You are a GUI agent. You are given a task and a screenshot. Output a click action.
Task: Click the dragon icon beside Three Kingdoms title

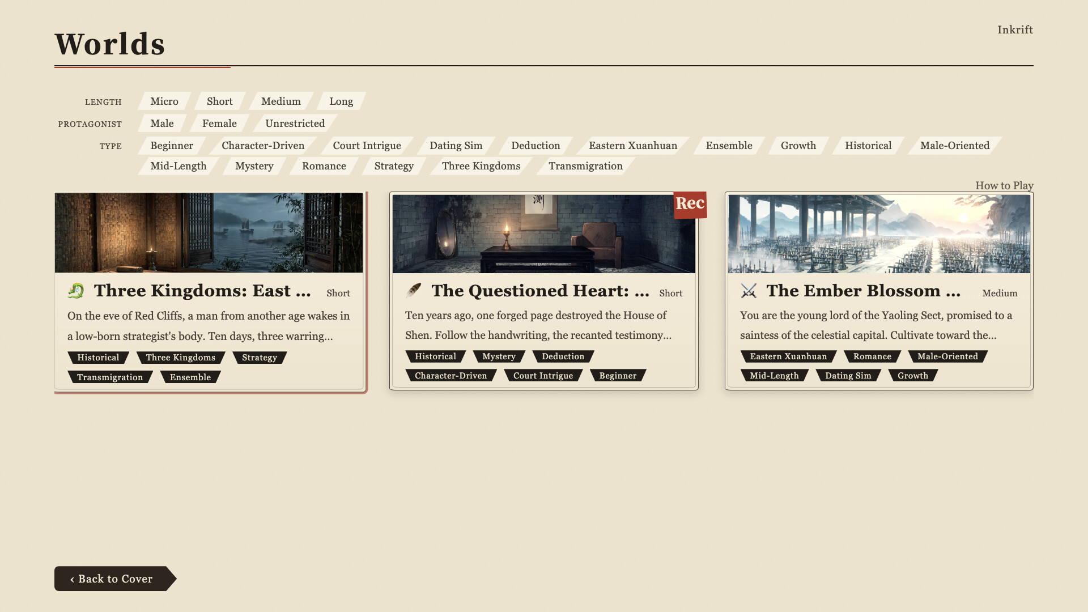pos(75,291)
